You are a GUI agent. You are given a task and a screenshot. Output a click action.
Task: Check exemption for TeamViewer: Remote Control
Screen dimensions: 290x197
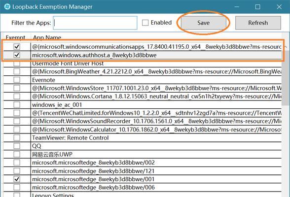point(17,138)
